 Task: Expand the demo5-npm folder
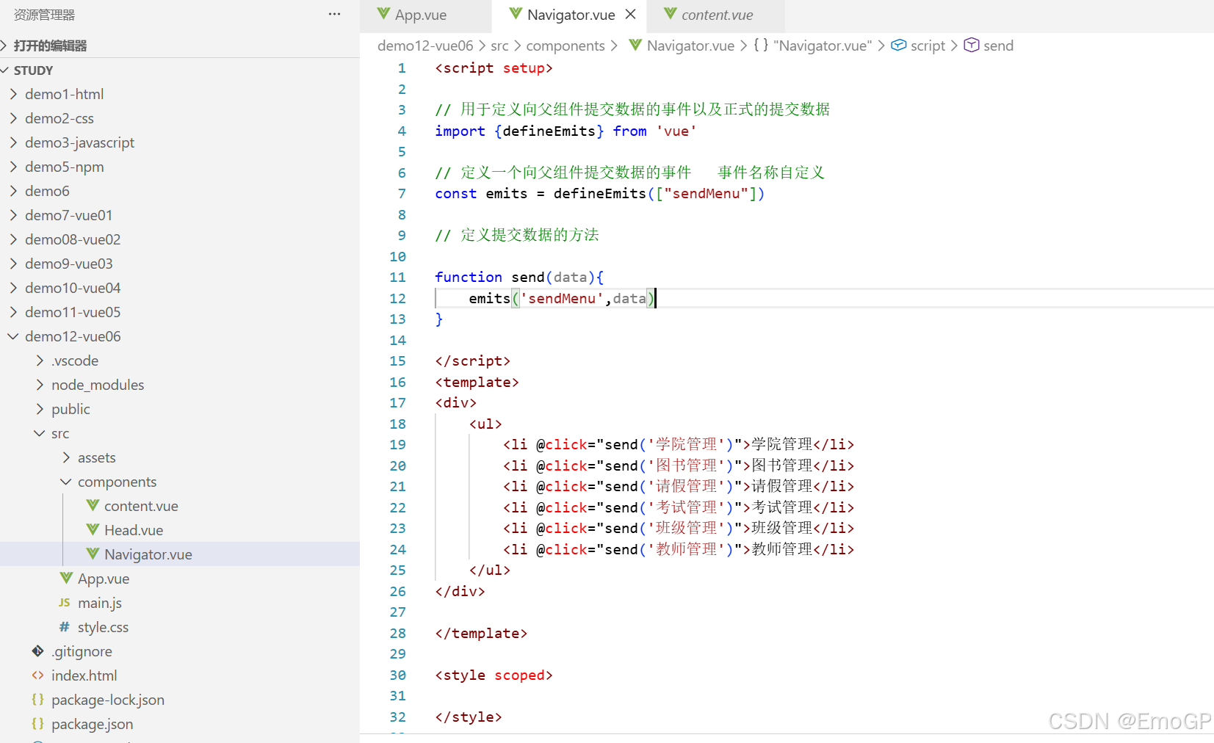[180, 167]
